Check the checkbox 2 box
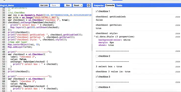The height and width of the screenshot is (92, 181). coord(97,56)
